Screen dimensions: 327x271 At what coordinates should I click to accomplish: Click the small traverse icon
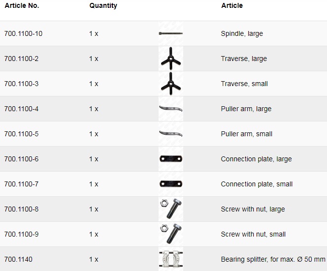[x=171, y=84]
